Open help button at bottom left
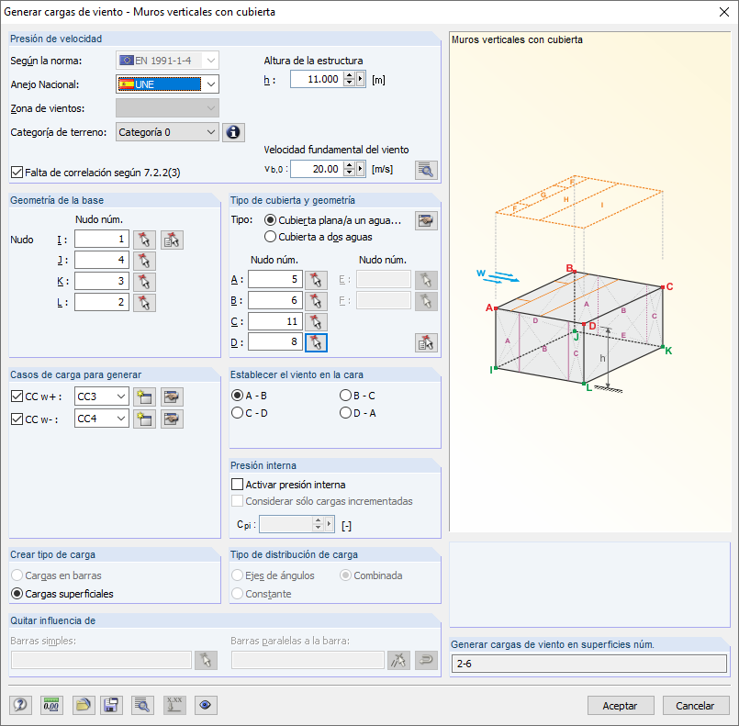This screenshot has width=739, height=726. [x=21, y=705]
